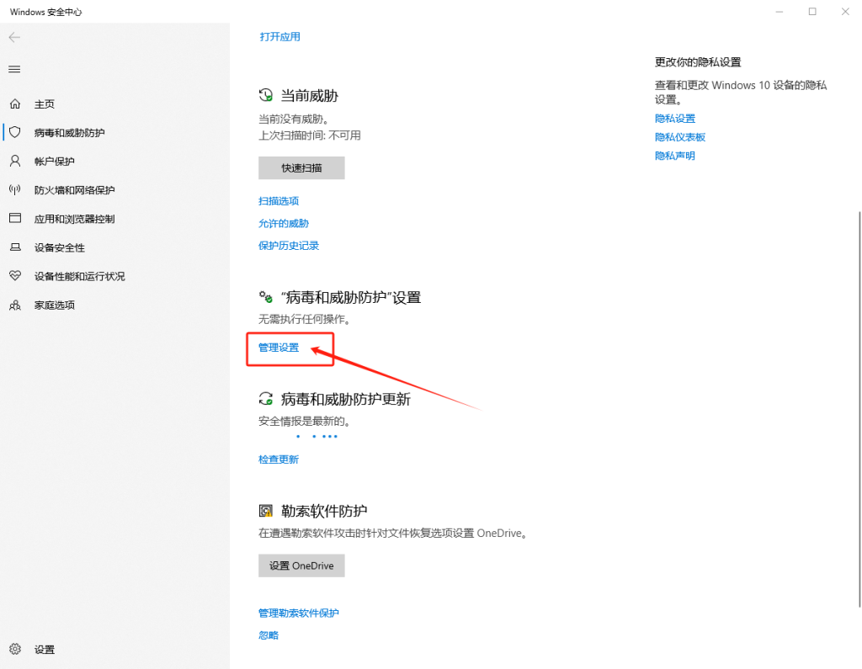Click the antenna icon for 防火墙和网络保护
Viewport: 862px width, 669px height.
(x=15, y=189)
